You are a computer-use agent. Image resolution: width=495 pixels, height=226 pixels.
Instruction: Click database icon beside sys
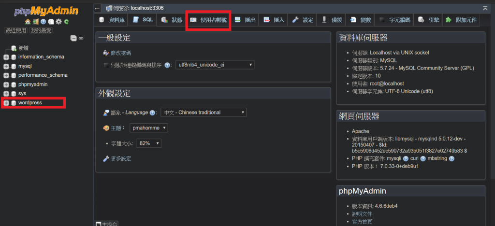point(14,94)
